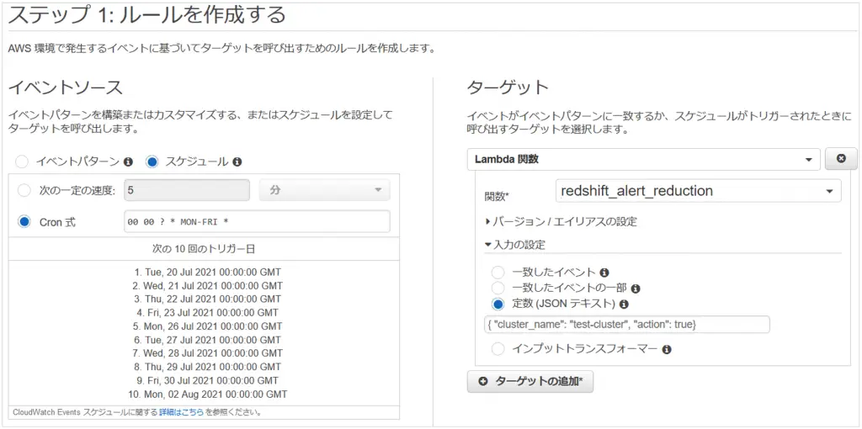Click info icon next to イベントパターン

pyautogui.click(x=128, y=162)
